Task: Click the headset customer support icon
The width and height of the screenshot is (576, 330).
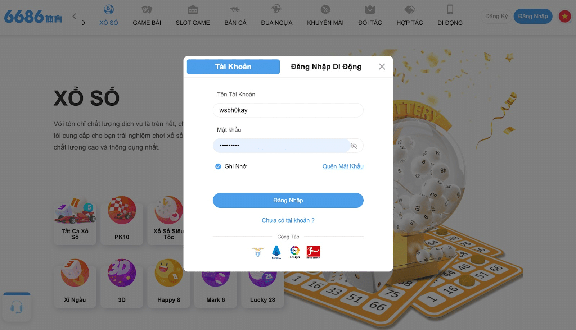Action: click(x=17, y=307)
